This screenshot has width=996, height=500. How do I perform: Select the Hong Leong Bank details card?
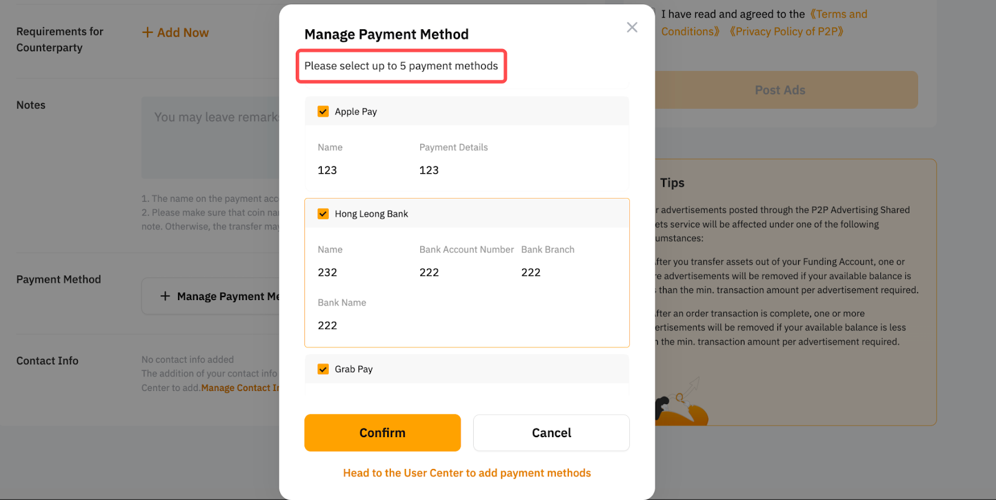467,286
